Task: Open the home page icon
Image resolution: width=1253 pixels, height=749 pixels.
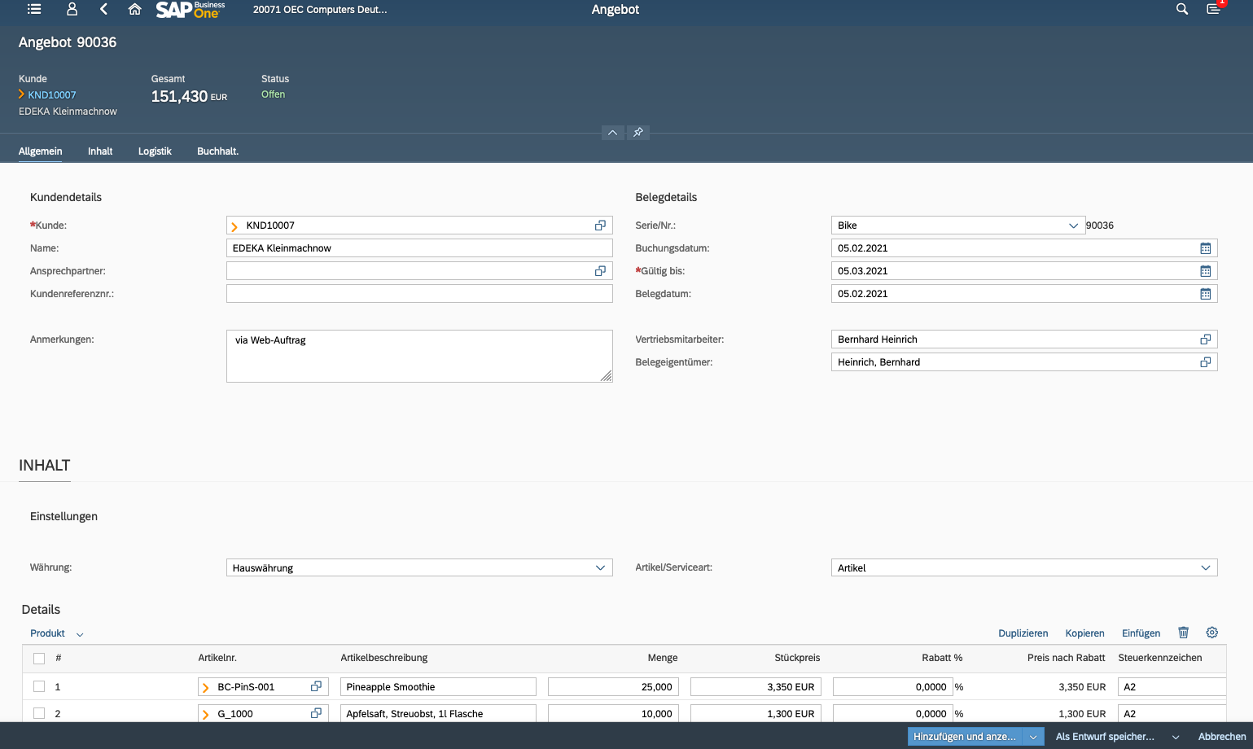Action: [x=135, y=10]
